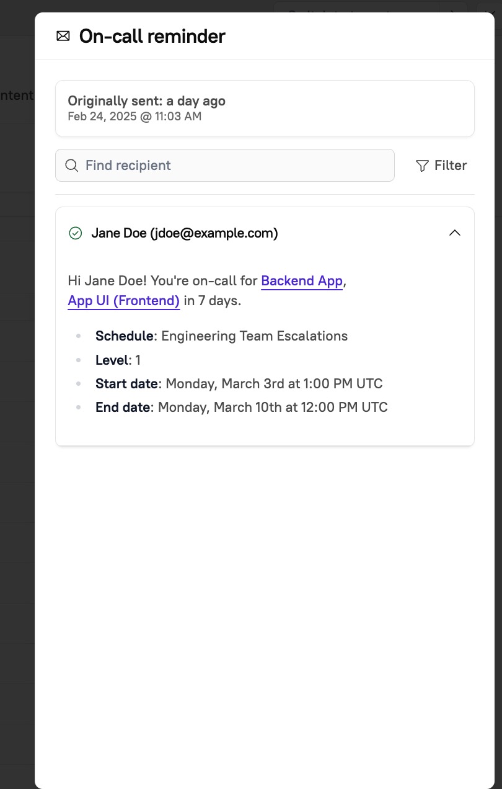Click the envelope icon beside On-call reminder

click(63, 36)
